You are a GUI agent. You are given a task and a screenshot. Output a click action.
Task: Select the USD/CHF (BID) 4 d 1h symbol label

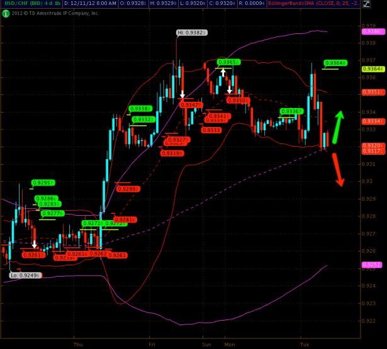(x=32, y=3)
